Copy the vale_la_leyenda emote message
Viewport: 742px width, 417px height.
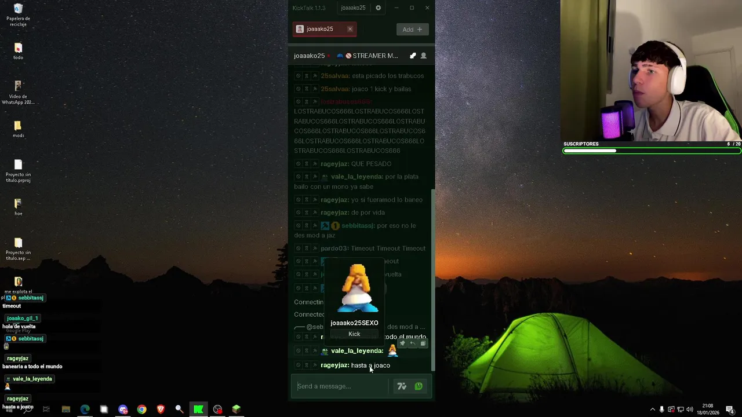click(423, 343)
